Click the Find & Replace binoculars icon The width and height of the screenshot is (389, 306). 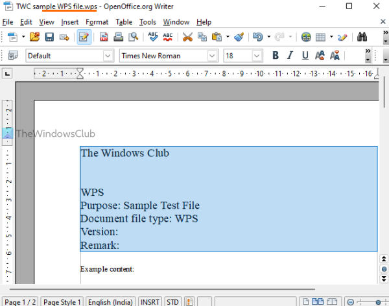pos(362,37)
